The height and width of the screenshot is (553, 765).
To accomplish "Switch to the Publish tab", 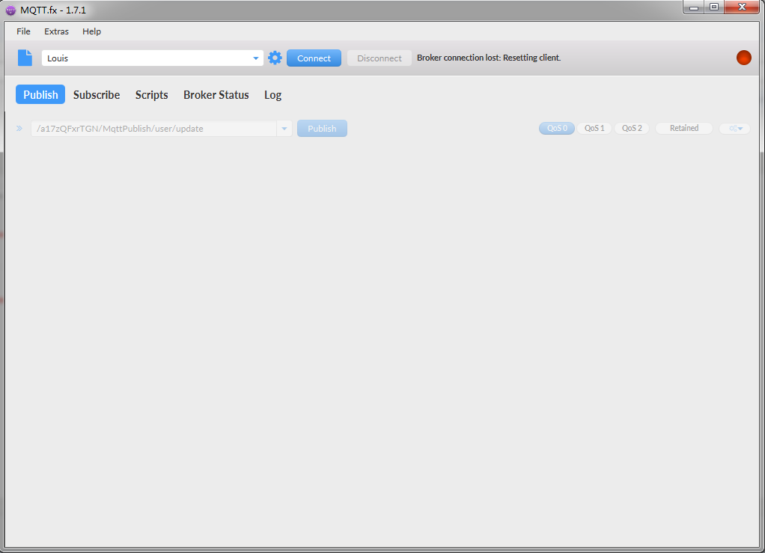I will click(x=40, y=94).
